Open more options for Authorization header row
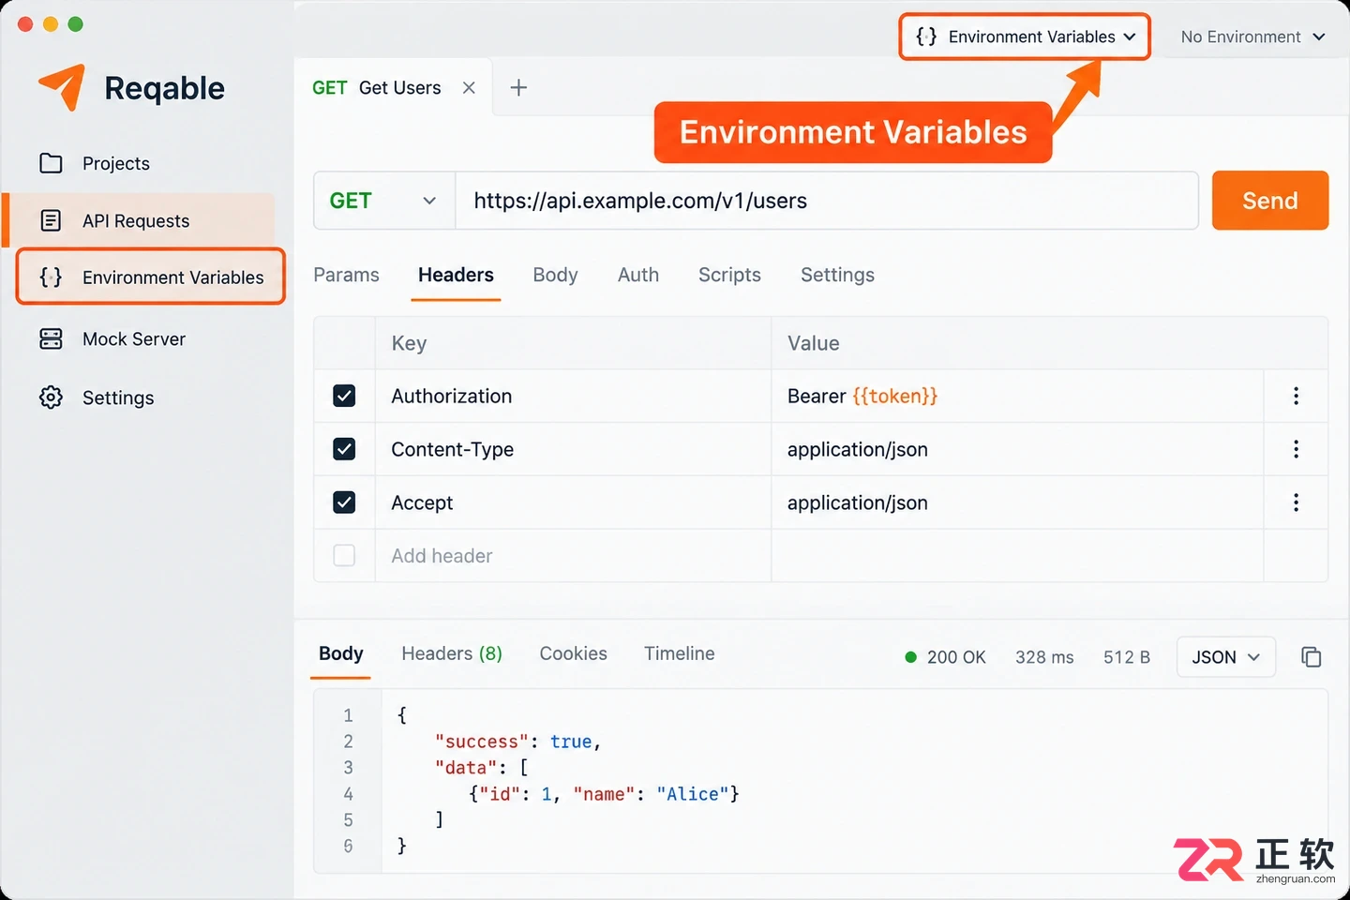1350x900 pixels. (1296, 396)
